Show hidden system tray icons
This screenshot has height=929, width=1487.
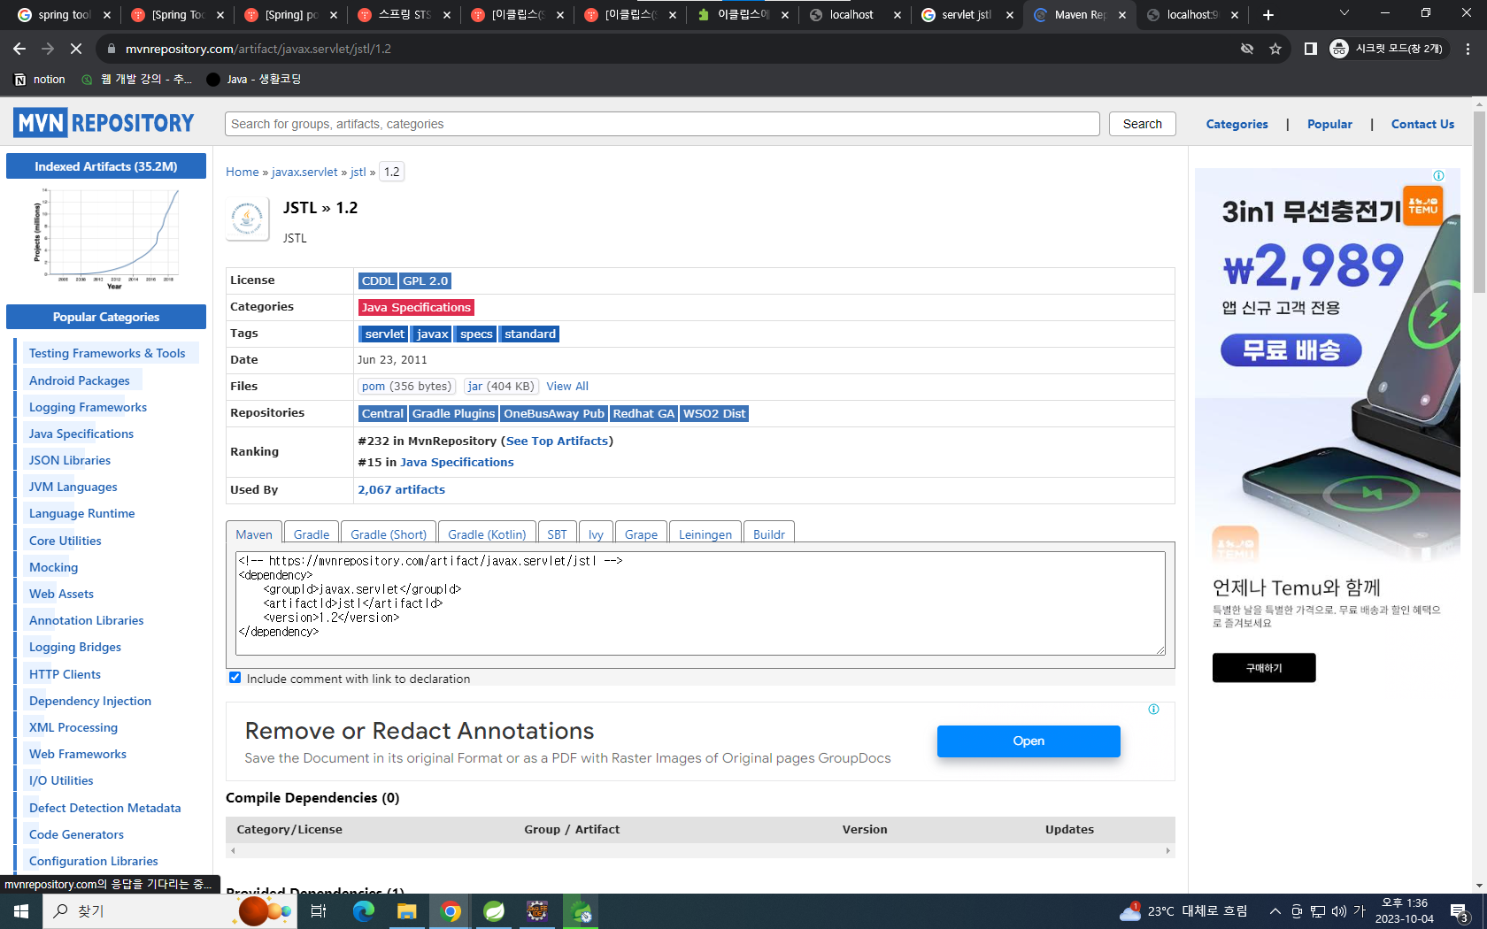click(x=1275, y=910)
